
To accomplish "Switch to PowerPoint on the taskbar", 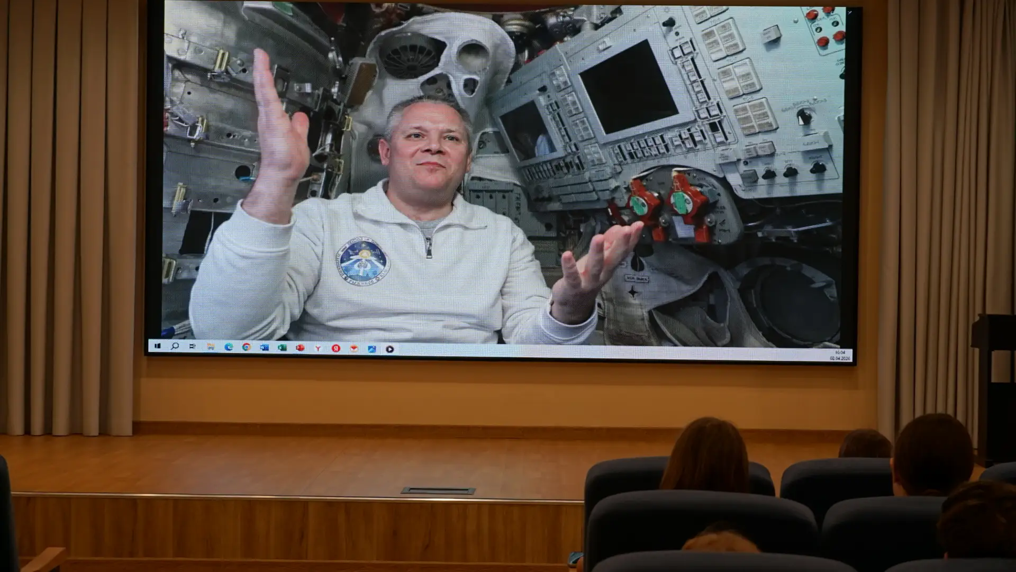I will point(300,348).
